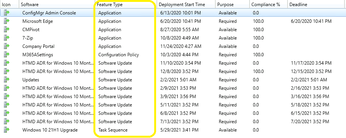Click the start time 11/24/2020 4:27 AM
Viewport: 346px width, 138px height.
click(181, 46)
